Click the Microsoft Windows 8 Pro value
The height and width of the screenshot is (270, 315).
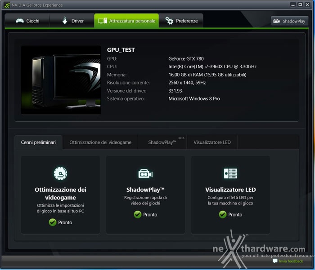point(194,99)
